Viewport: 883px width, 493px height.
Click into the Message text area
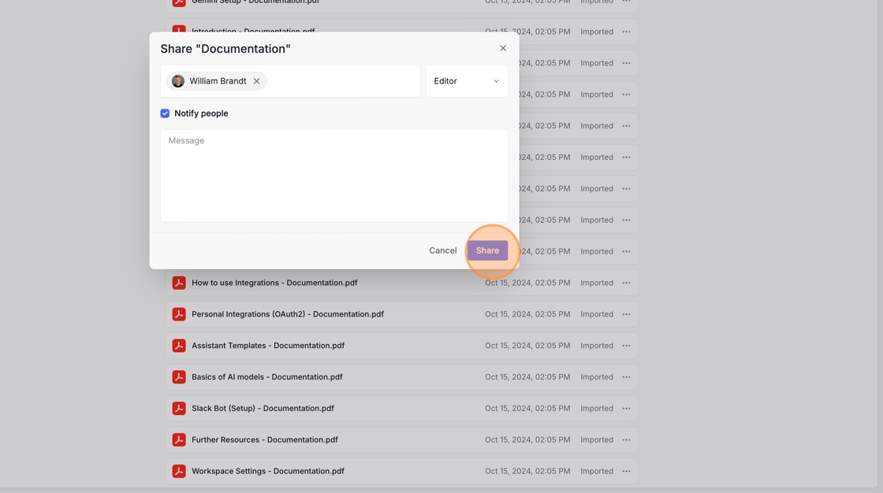pos(333,176)
